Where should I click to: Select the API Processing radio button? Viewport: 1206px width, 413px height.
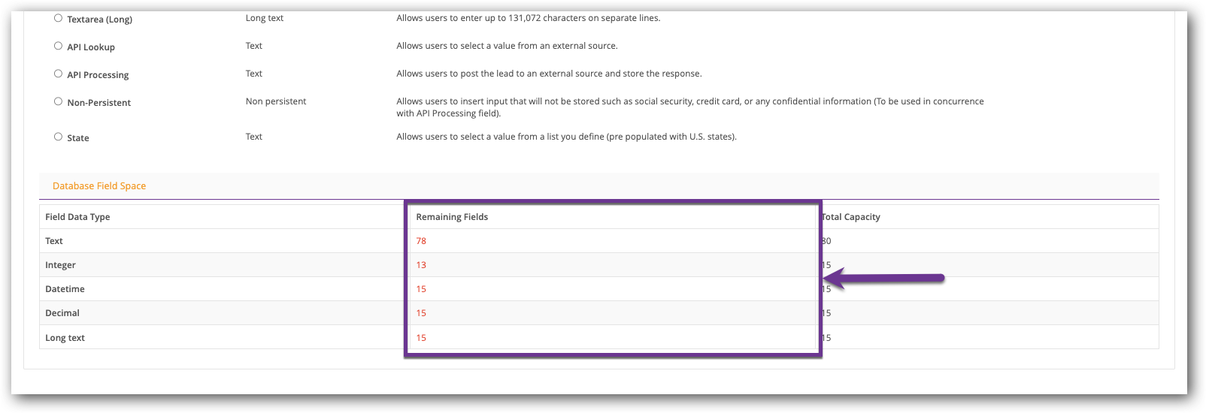58,74
